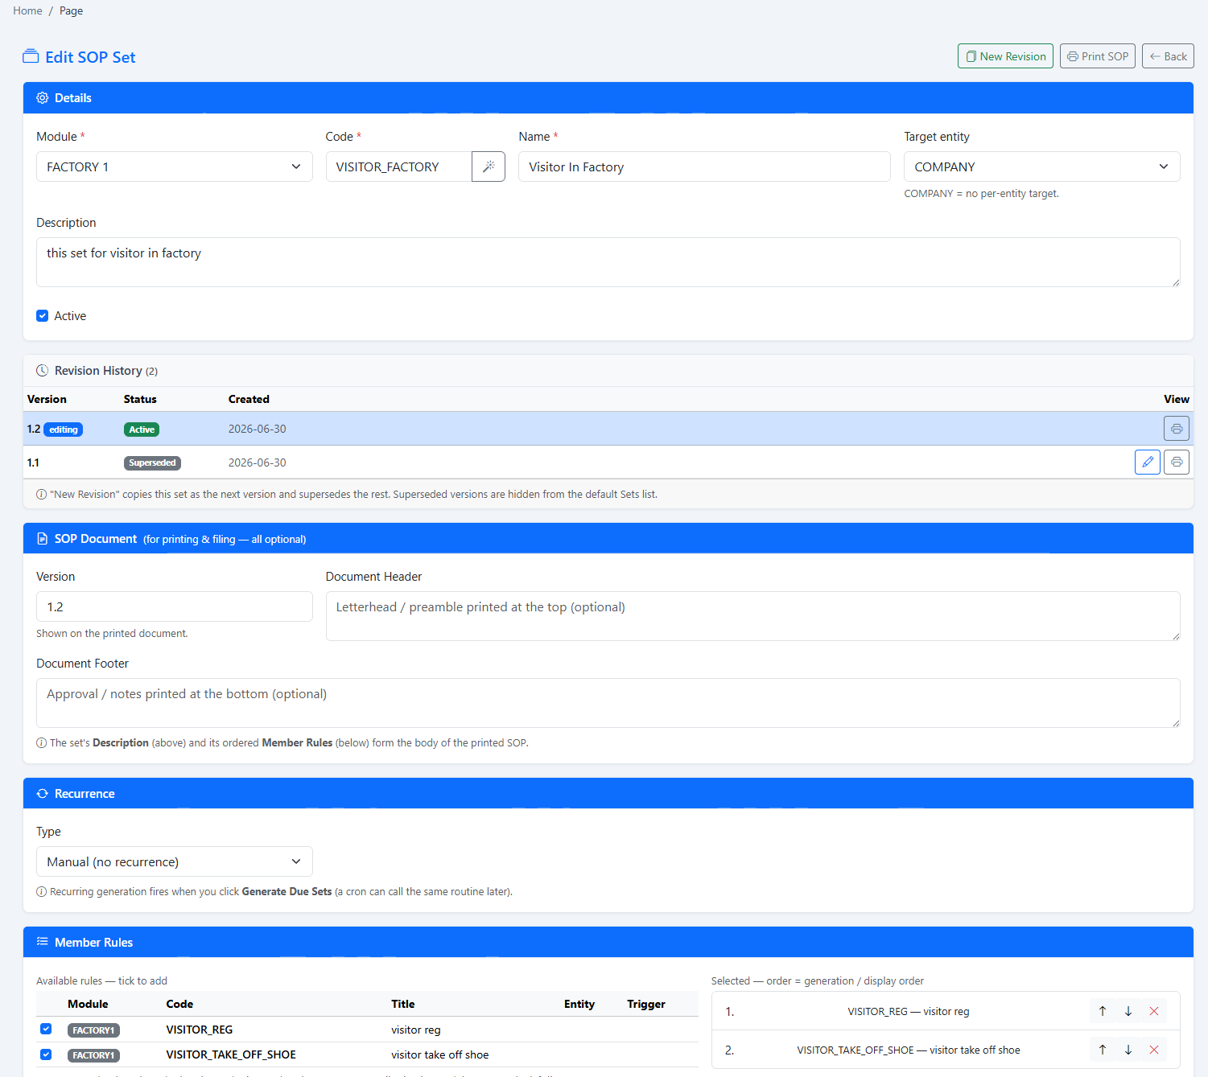Click the Print SOP button

1098,56
